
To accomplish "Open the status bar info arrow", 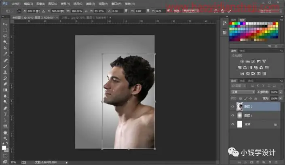I will [67, 163].
